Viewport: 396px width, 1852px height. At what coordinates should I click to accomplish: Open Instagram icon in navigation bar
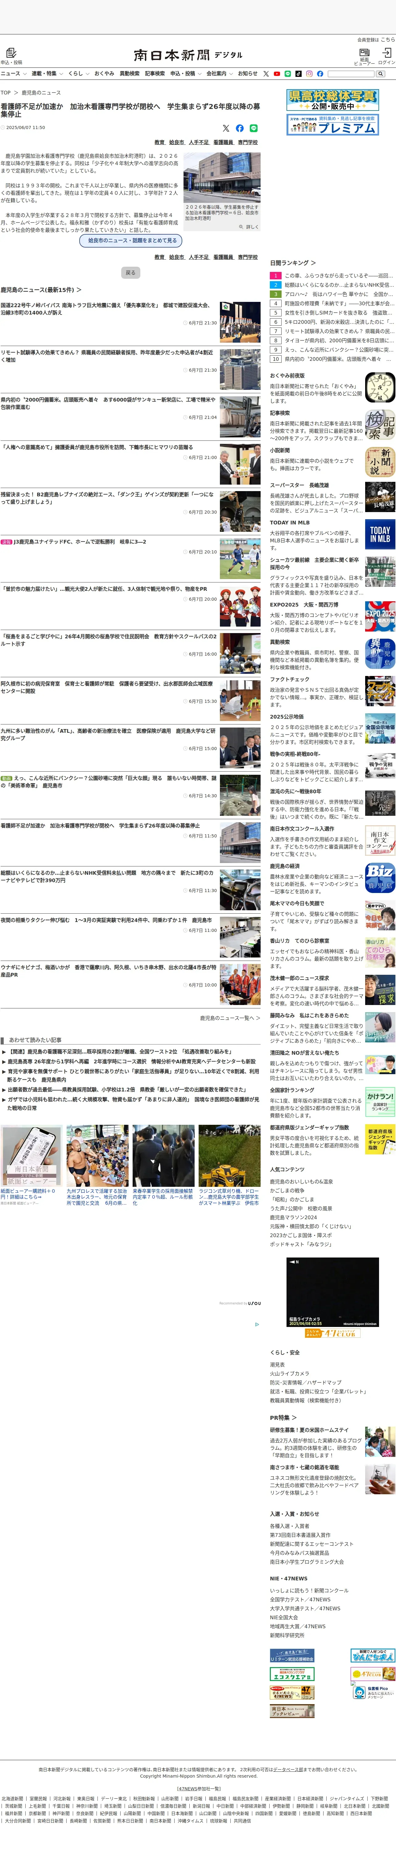[x=309, y=74]
